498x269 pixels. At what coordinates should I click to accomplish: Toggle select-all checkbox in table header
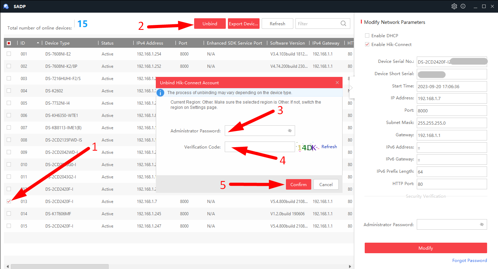9,43
